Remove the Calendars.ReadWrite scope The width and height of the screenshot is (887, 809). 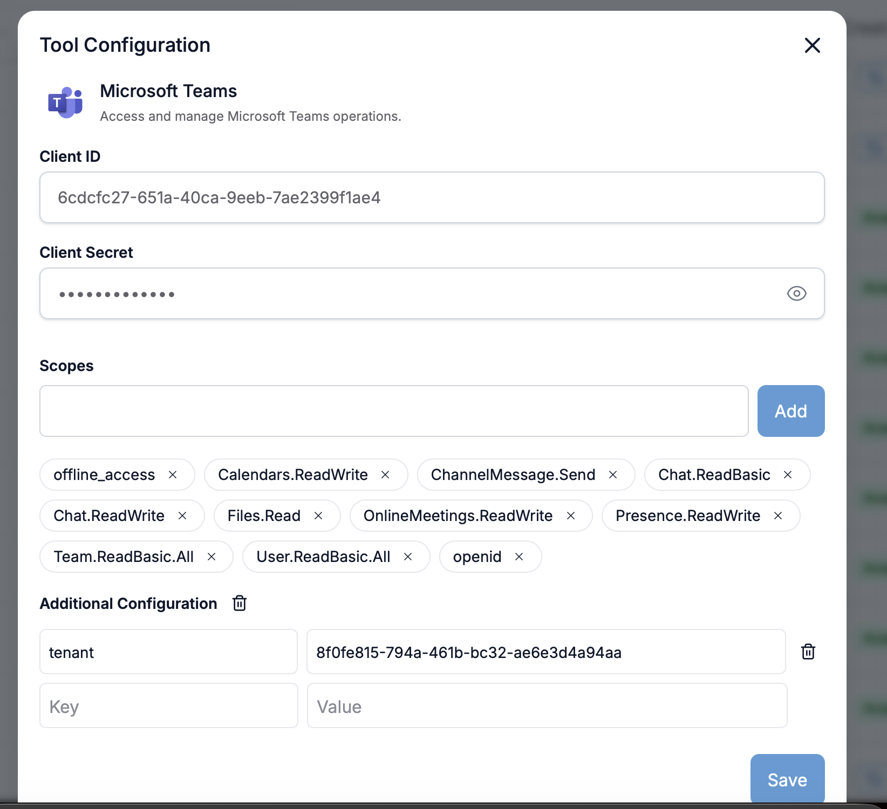[x=385, y=475]
